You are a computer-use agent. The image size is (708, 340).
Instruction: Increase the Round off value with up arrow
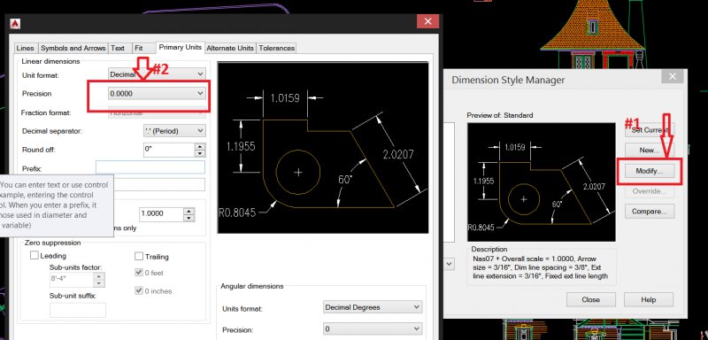click(x=201, y=147)
